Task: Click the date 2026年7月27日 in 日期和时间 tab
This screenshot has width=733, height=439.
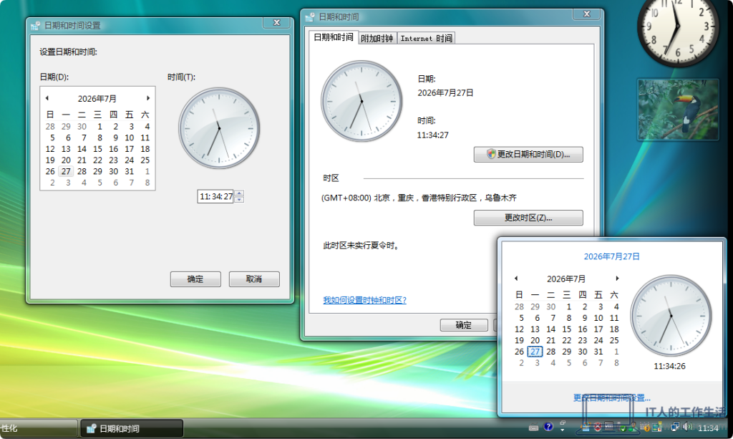Action: pos(445,93)
